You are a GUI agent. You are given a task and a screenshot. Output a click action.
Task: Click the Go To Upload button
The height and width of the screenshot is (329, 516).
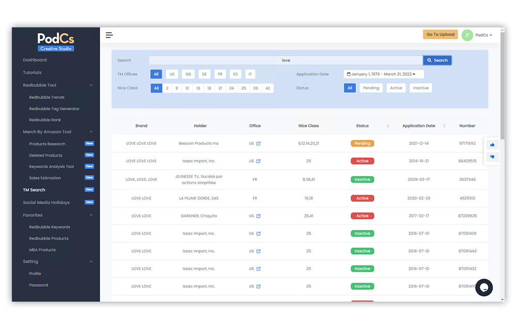[440, 34]
